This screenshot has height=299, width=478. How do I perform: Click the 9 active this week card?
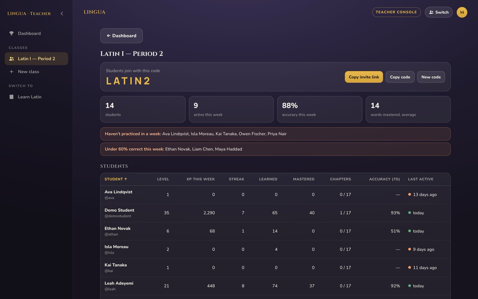[x=231, y=109]
